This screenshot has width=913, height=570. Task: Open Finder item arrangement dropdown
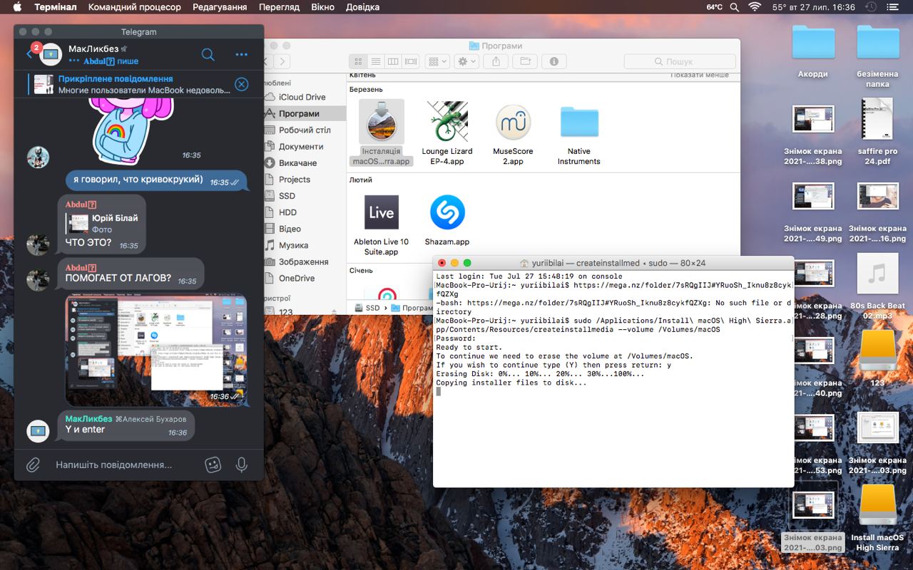click(x=437, y=61)
